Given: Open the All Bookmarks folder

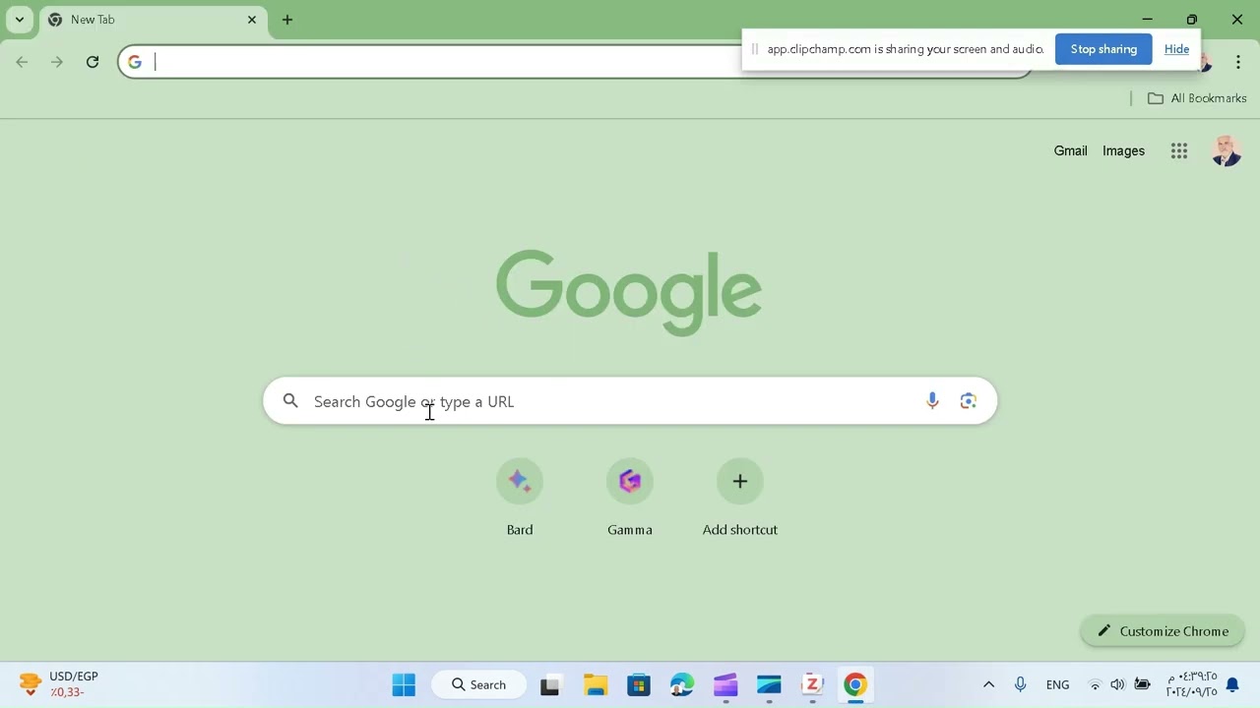Looking at the screenshot, I should 1197,98.
